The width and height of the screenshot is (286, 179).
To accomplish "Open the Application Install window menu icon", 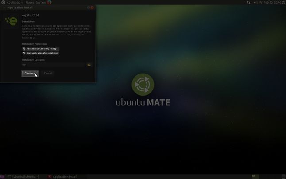I will (x=4, y=8).
